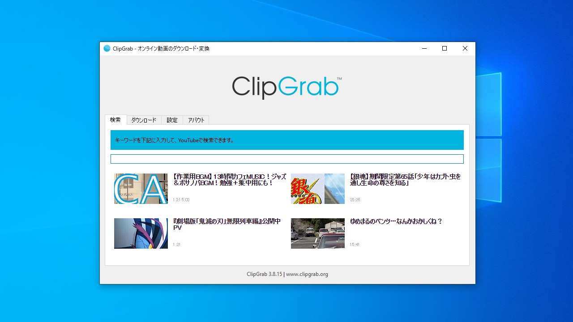Focus the YouTube keyword search field
573x322 pixels.
pos(287,159)
